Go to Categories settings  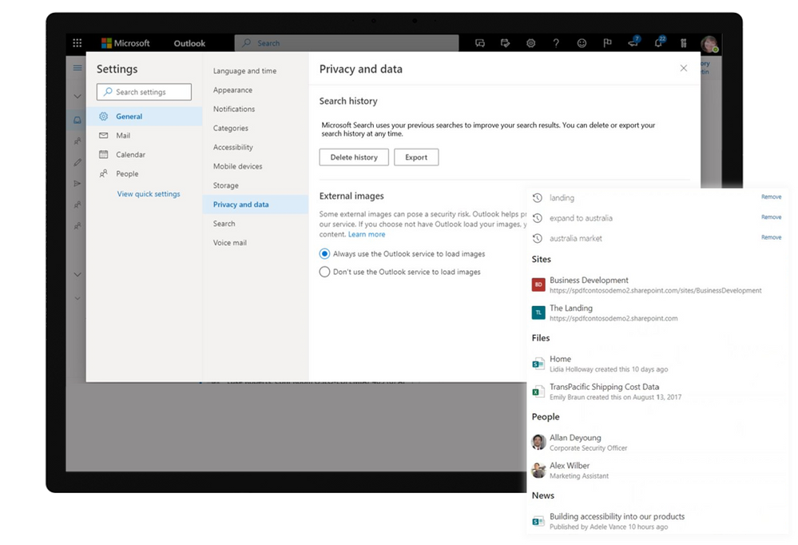tap(231, 128)
